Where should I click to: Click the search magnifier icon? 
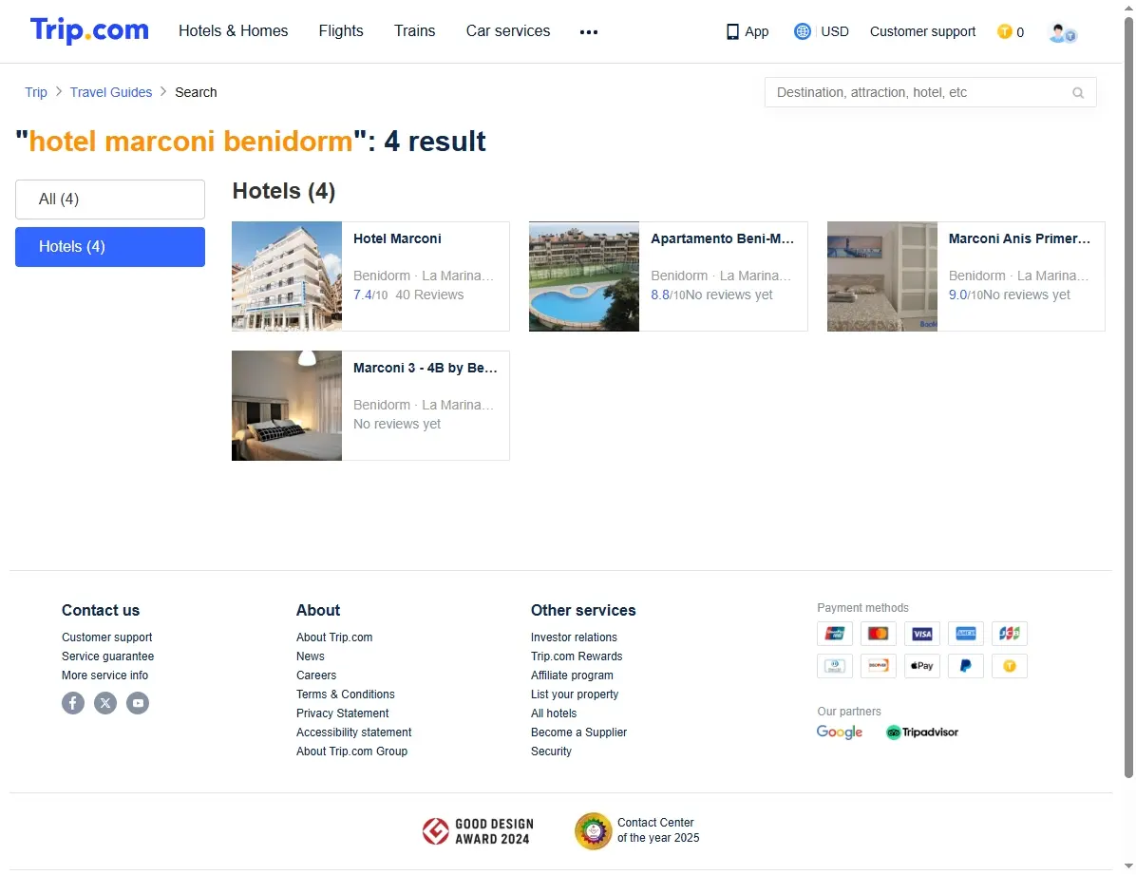pyautogui.click(x=1078, y=93)
